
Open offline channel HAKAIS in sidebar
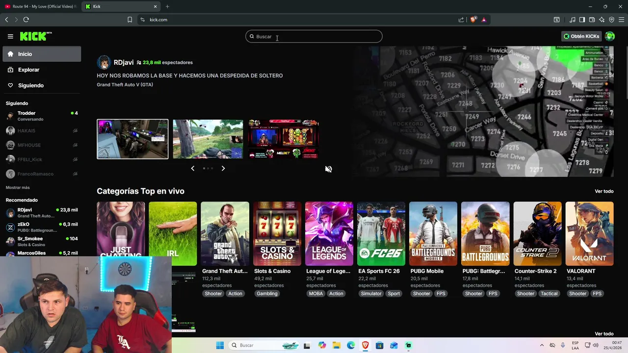[42, 131]
